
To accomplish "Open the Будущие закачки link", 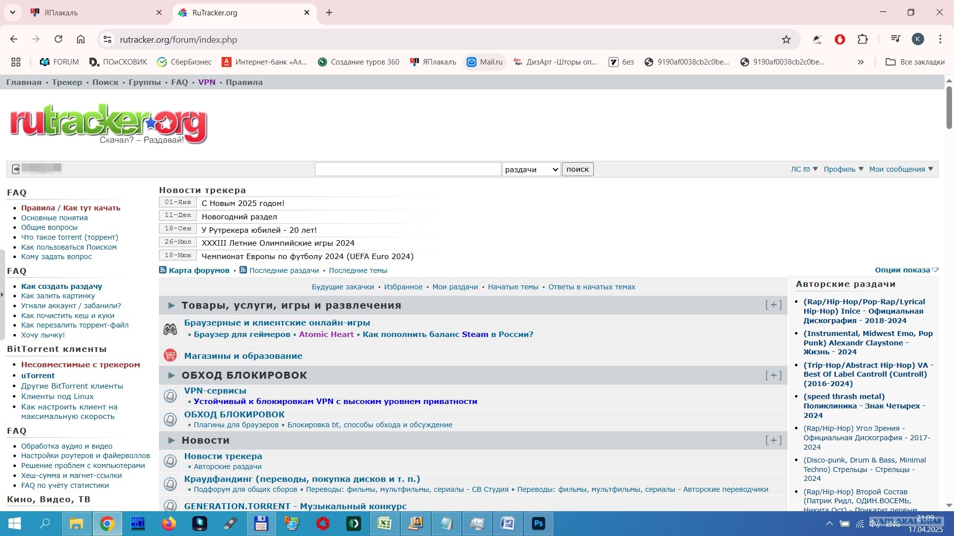I will click(343, 287).
